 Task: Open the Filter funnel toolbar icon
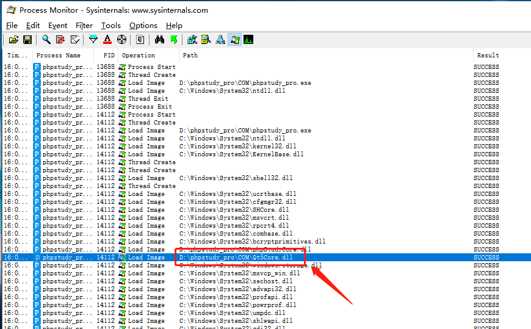(93, 40)
